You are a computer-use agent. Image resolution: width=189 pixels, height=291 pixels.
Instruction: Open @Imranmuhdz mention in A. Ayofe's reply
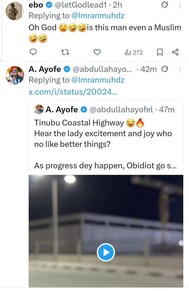[x=98, y=80]
